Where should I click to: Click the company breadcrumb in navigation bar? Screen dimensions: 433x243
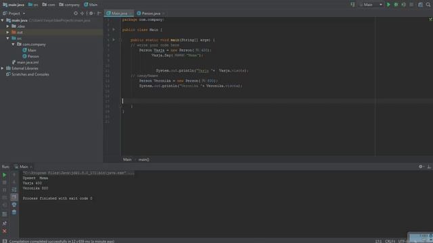69,5
